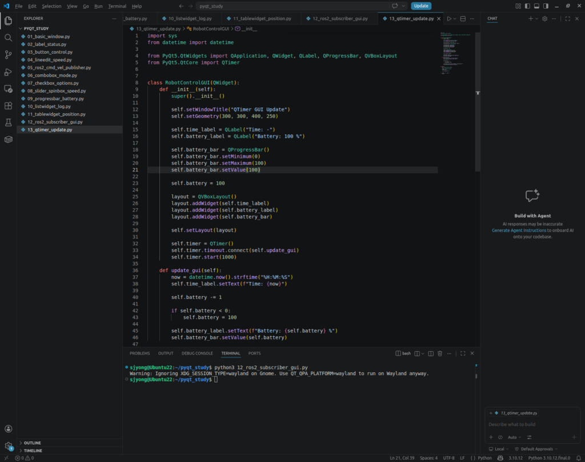This screenshot has width=585, height=462.
Task: Split the terminal panel
Action: tap(431, 353)
